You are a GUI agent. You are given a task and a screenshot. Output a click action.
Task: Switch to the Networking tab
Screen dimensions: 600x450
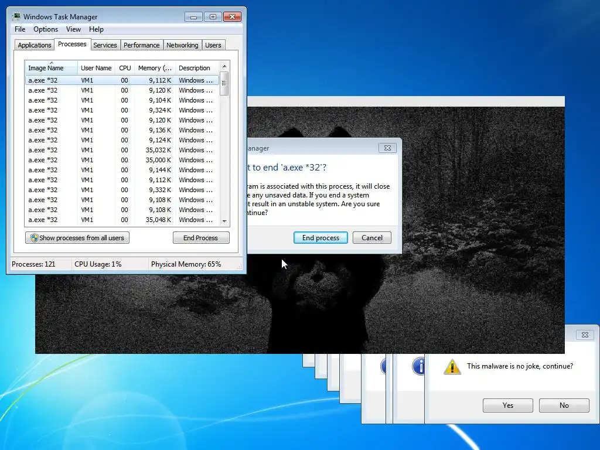[x=182, y=45]
